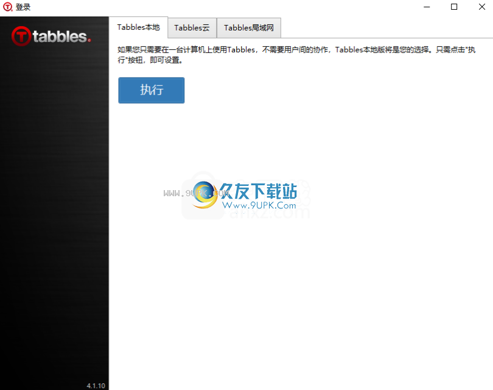Click the version number 4.1.10

click(x=96, y=386)
